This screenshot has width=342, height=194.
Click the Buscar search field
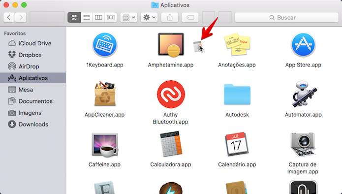(x=286, y=17)
